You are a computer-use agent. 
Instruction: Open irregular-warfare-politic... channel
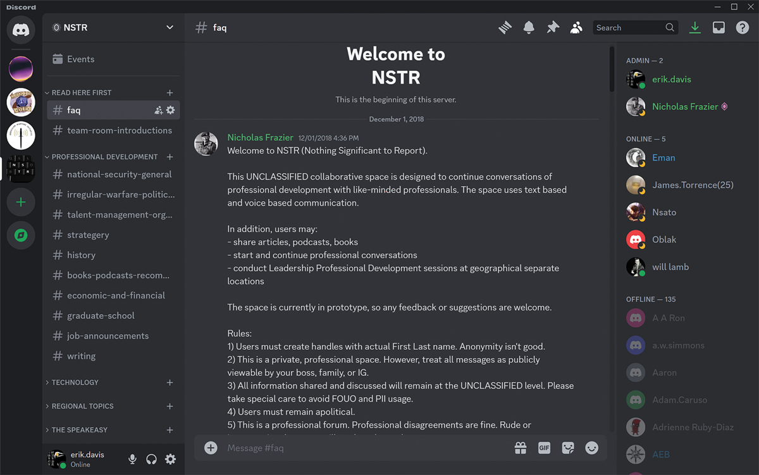113,195
